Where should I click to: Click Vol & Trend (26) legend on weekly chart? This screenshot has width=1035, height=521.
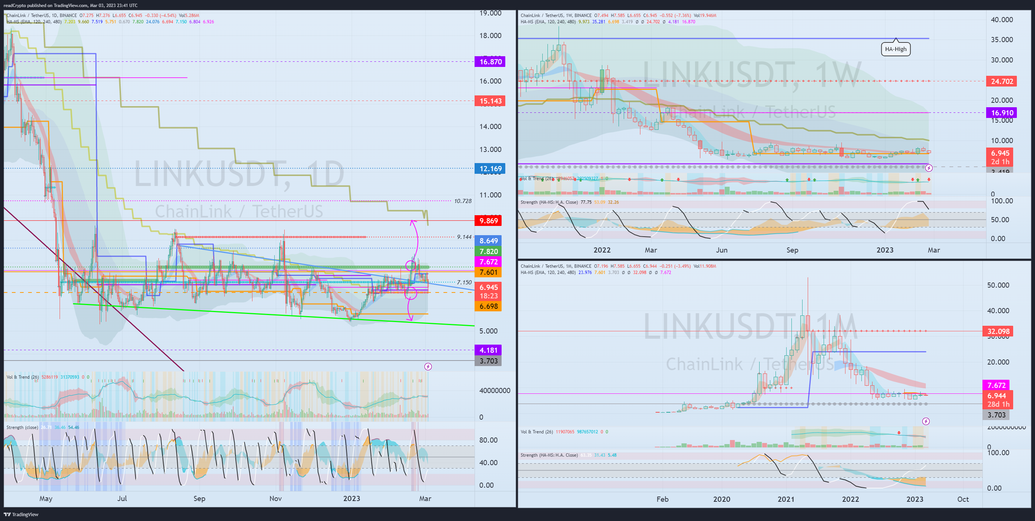pos(537,179)
